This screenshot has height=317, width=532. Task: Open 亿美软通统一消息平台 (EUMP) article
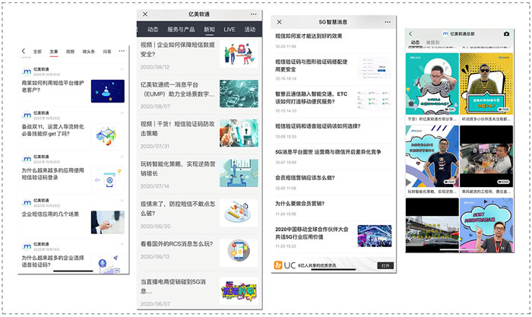177,89
